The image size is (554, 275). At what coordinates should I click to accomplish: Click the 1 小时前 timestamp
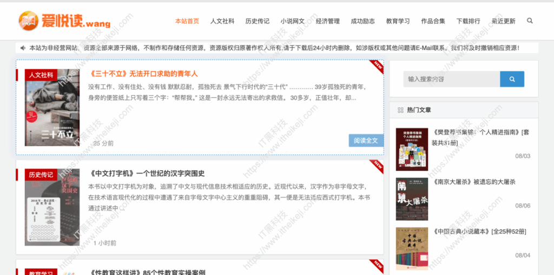pyautogui.click(x=105, y=243)
